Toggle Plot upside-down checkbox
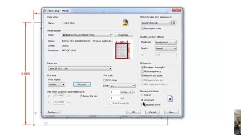This screenshot has width=241, height=135. pyautogui.click(x=142, y=105)
